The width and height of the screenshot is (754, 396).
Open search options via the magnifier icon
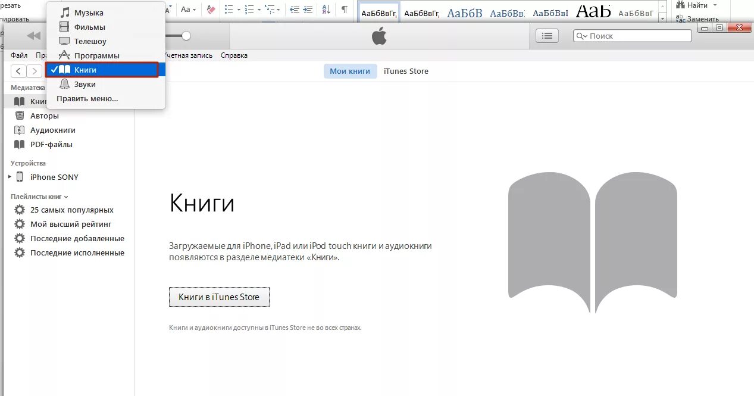click(582, 36)
